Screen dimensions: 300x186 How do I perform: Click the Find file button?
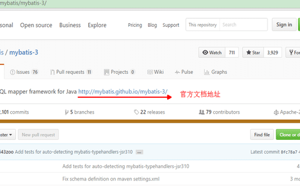click(x=262, y=135)
